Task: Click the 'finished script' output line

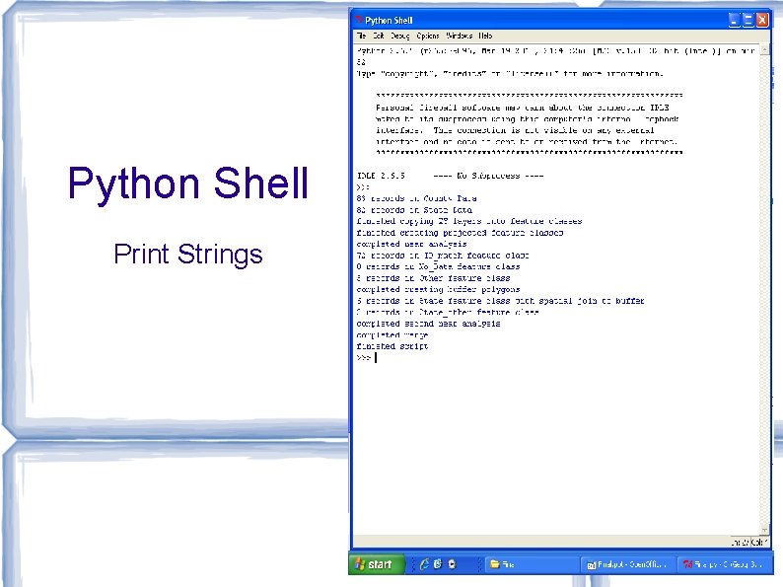Action: [x=392, y=346]
